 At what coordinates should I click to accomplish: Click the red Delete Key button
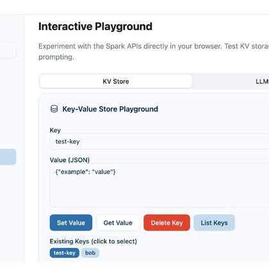(167, 223)
